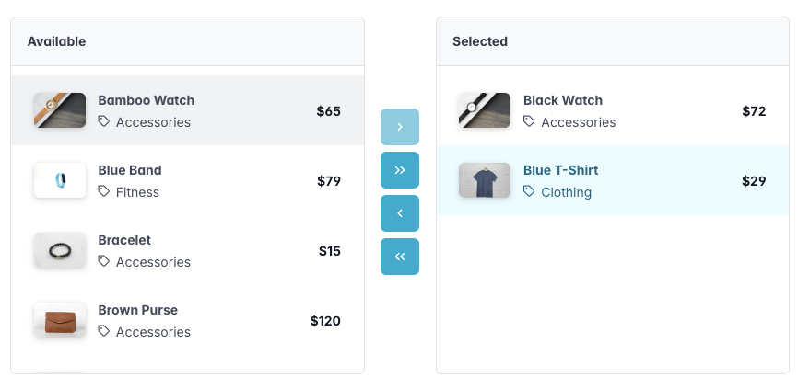
Task: Choose the Bracelet product thumbnail
Action: pyautogui.click(x=60, y=250)
